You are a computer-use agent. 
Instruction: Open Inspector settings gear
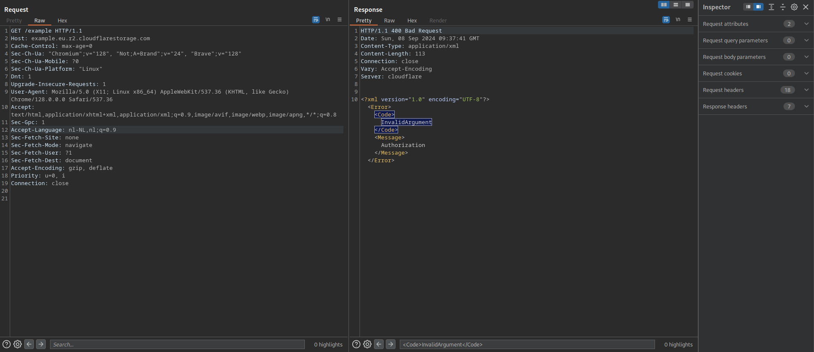pyautogui.click(x=794, y=7)
